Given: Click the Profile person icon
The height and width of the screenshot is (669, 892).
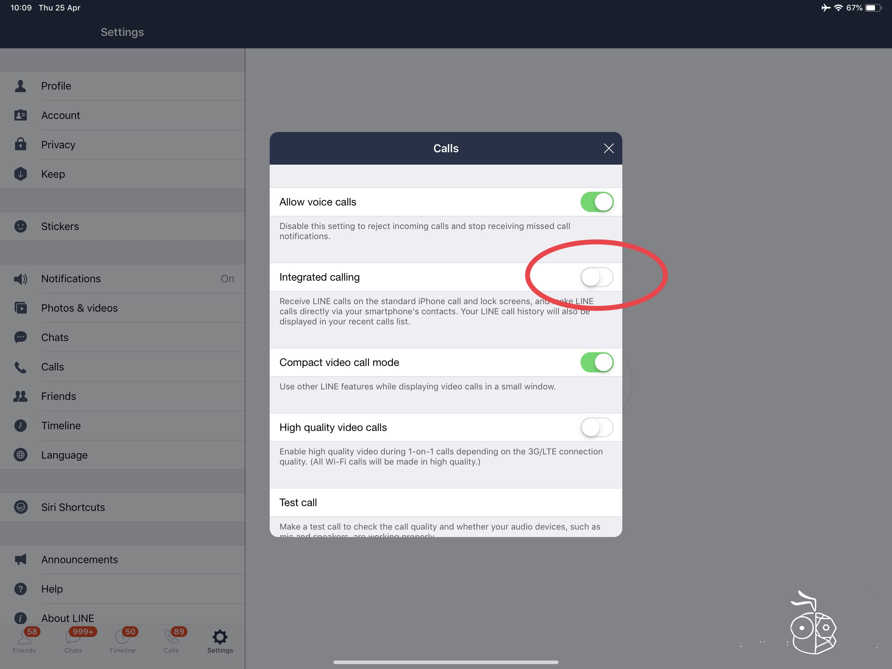Looking at the screenshot, I should pyautogui.click(x=20, y=86).
